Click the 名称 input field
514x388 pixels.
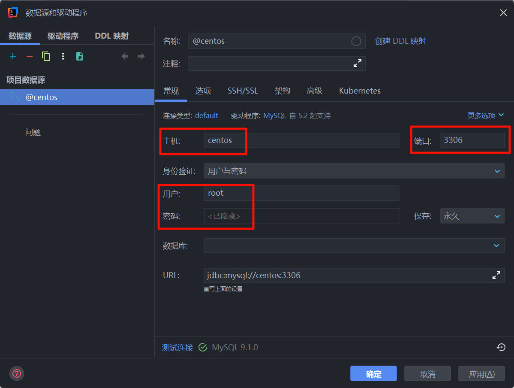coord(277,41)
